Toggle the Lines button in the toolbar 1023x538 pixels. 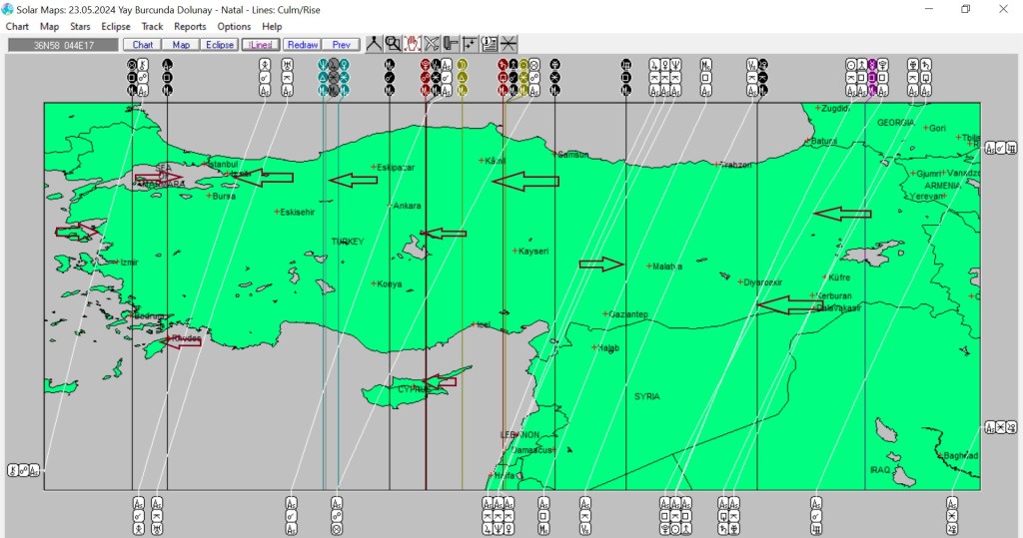[x=261, y=45]
